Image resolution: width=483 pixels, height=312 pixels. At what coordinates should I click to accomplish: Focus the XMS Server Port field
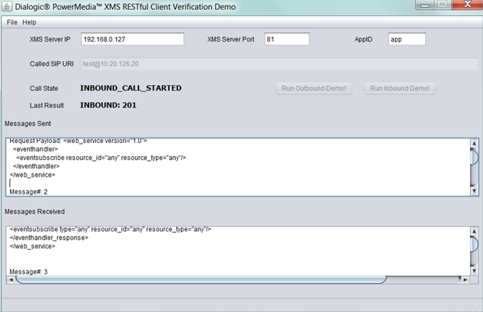(x=286, y=39)
